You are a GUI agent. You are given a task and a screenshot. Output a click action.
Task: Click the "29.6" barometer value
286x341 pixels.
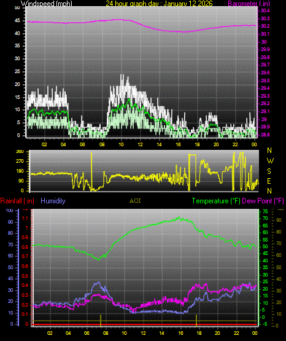tap(265, 73)
